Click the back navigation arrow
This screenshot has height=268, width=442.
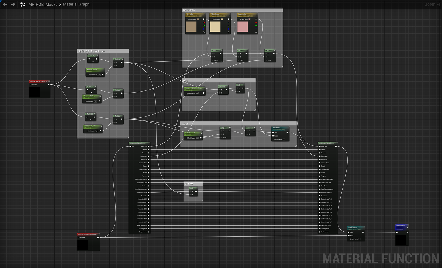pyautogui.click(x=5, y=4)
